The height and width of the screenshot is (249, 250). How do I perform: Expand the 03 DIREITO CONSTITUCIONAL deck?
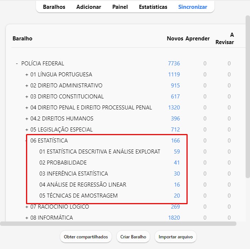click(x=27, y=97)
